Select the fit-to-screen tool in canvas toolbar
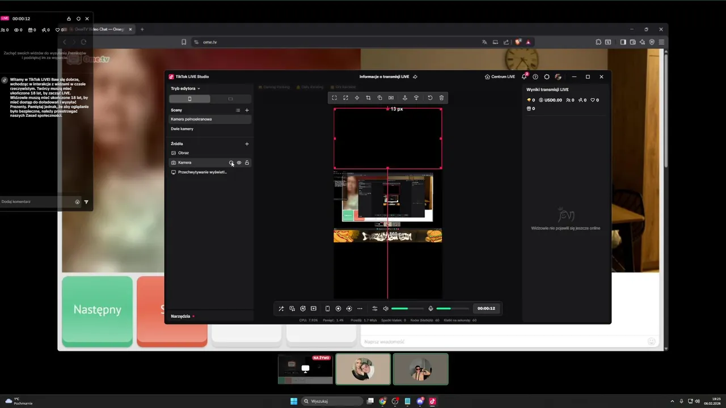This screenshot has width=726, height=408. [334, 98]
